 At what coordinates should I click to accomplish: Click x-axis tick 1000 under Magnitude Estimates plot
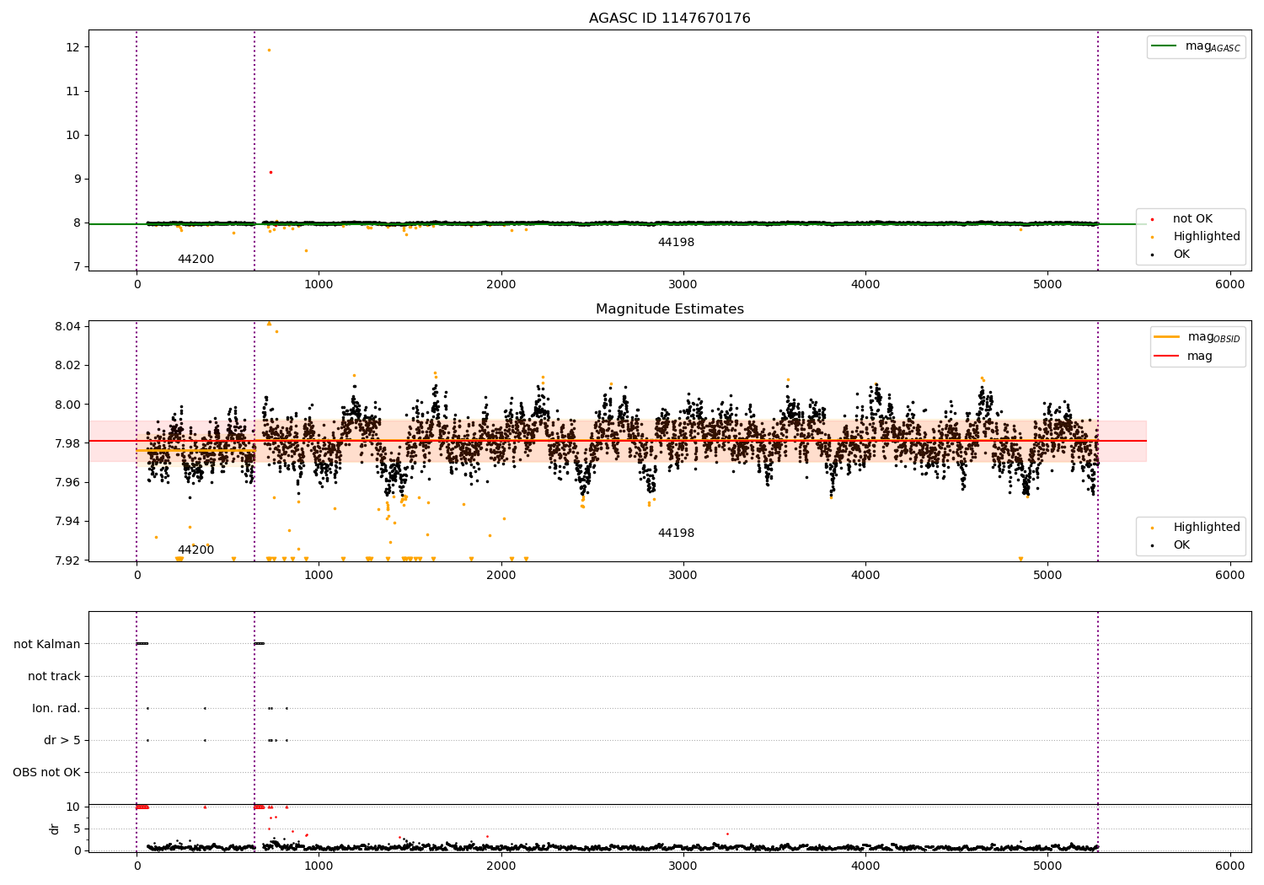pos(319,576)
